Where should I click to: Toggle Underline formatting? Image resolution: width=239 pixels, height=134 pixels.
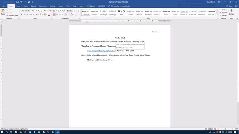tap(27, 15)
